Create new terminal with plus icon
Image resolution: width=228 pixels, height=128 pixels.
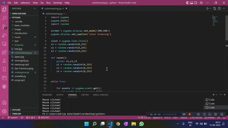tap(213, 95)
